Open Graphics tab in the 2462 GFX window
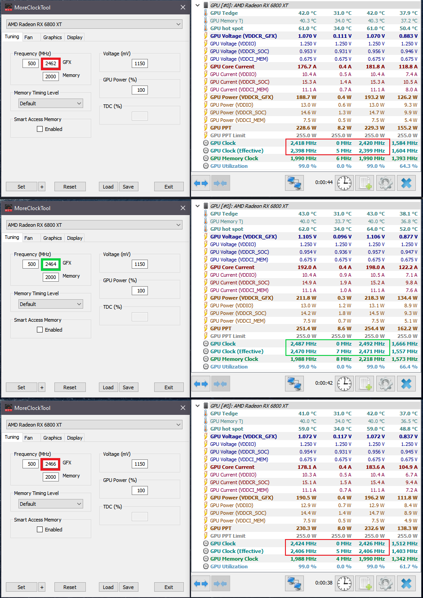423x598 pixels. tap(53, 37)
